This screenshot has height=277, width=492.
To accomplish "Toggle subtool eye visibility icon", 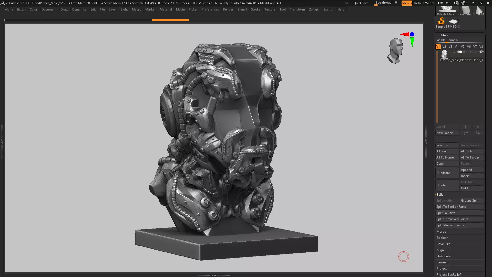I will pyautogui.click(x=481, y=52).
